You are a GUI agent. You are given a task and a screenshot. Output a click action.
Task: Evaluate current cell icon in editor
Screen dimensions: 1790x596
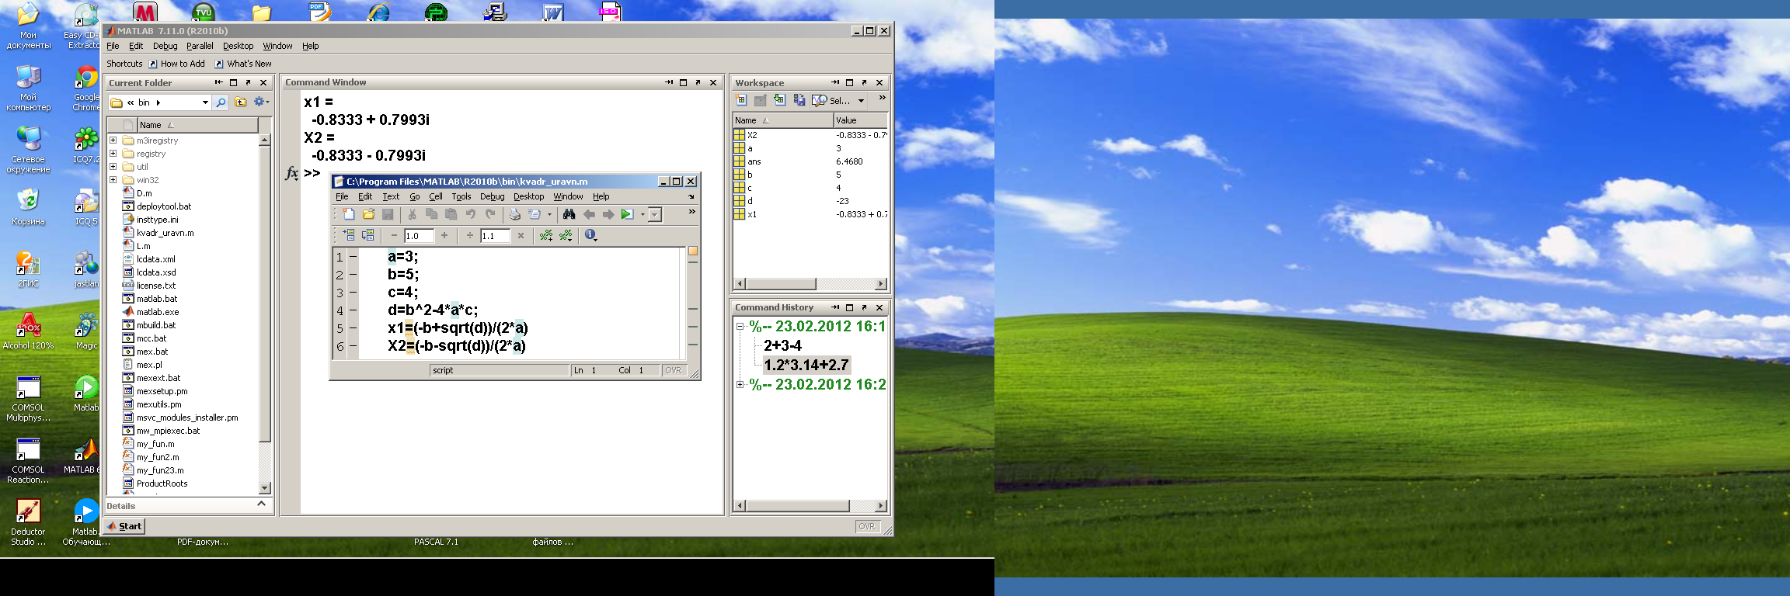(349, 235)
